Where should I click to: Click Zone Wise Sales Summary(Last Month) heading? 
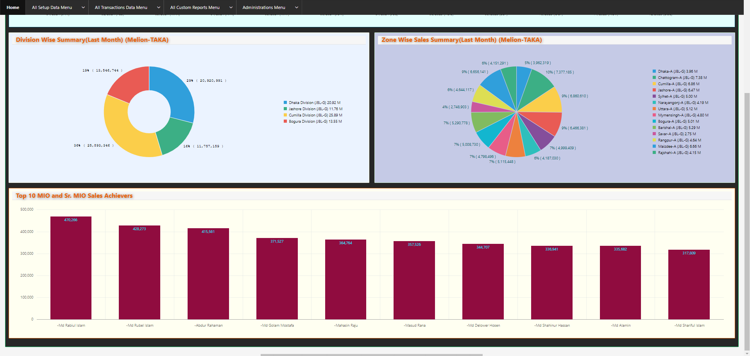click(462, 40)
